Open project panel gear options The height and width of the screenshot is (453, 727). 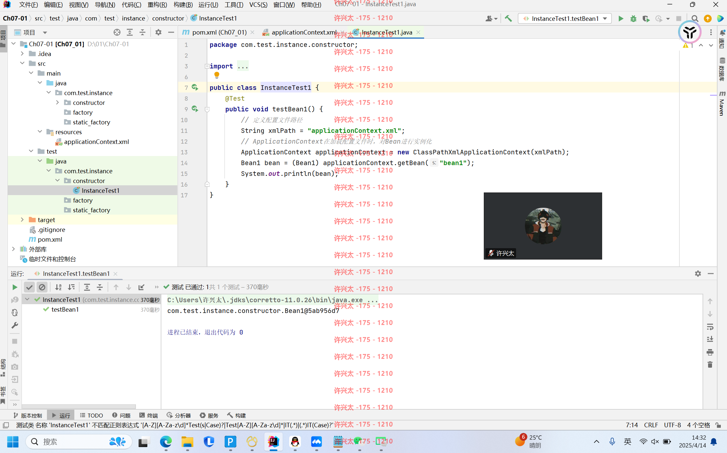point(158,32)
